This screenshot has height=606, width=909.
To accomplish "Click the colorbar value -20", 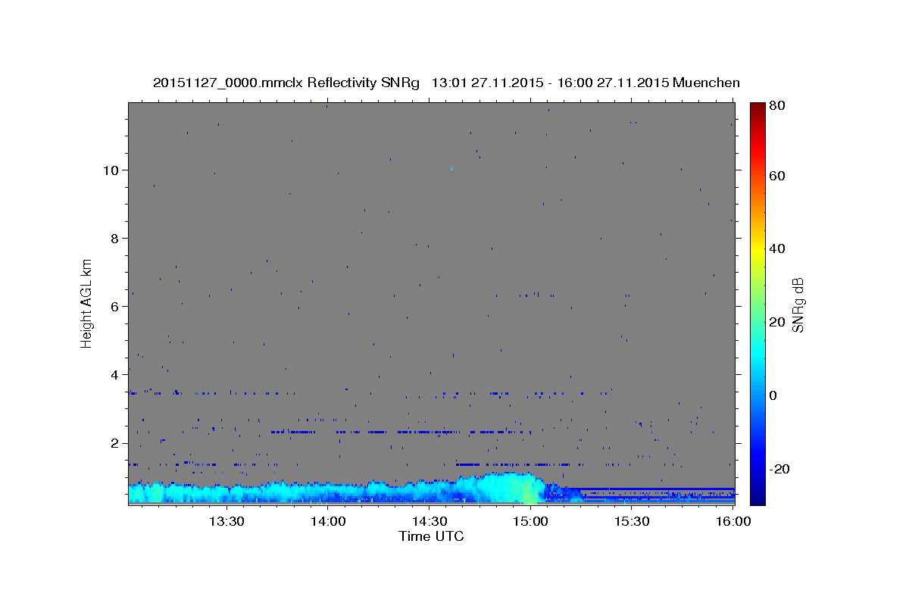I will pos(780,469).
